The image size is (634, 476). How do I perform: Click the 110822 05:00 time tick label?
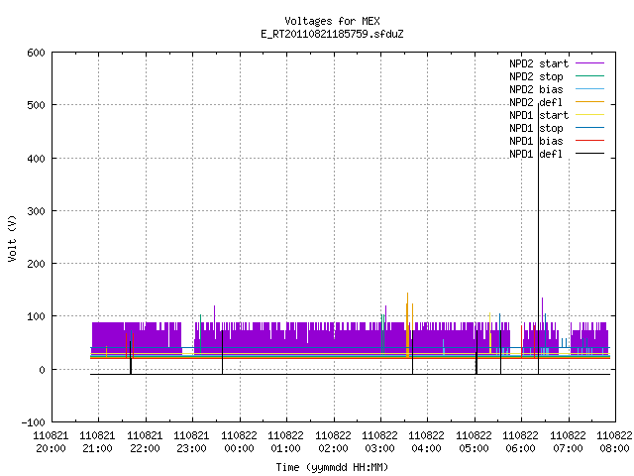click(x=474, y=442)
